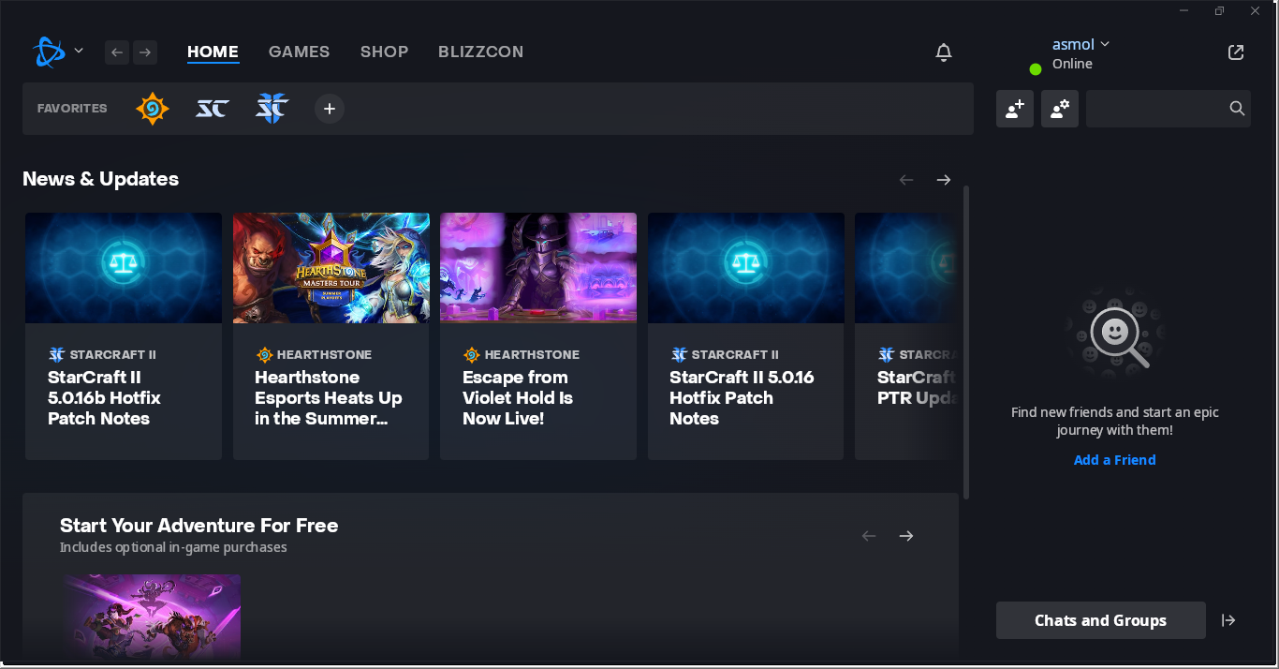The image size is (1279, 669).
Task: Open the Battle.net logo menu
Action: pos(49,52)
